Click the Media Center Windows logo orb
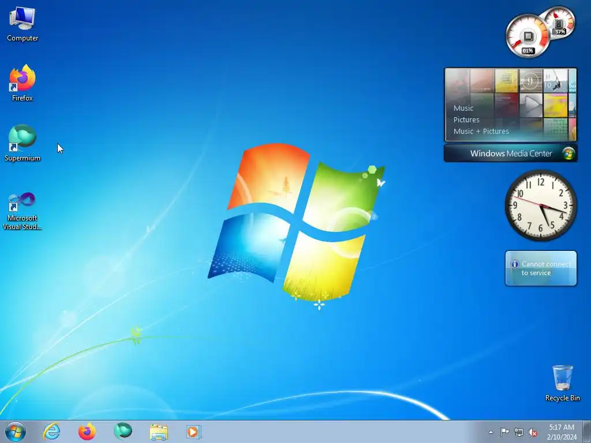 (568, 153)
